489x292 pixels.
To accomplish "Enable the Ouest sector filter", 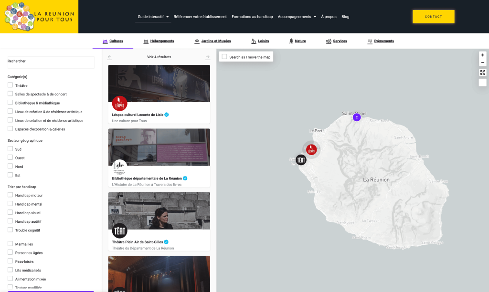I will pyautogui.click(x=11, y=157).
